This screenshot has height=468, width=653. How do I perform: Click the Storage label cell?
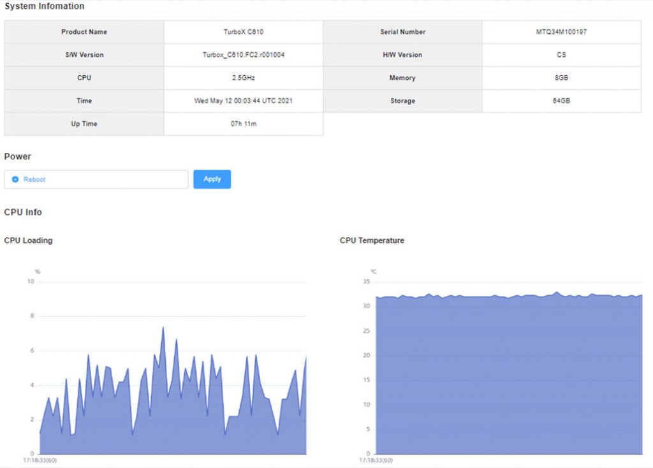pos(403,101)
